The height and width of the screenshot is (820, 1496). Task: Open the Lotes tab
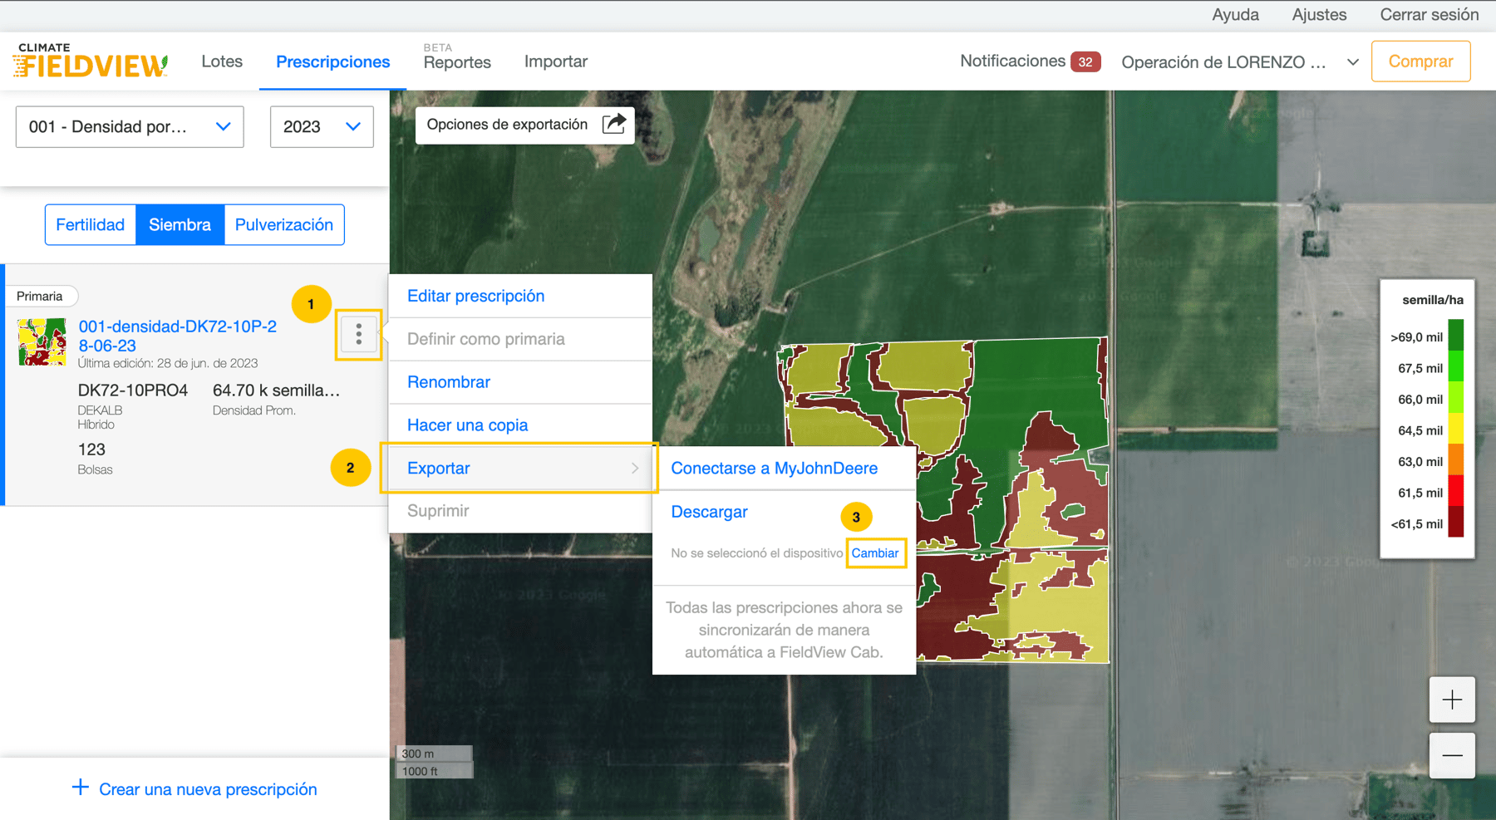pyautogui.click(x=222, y=61)
